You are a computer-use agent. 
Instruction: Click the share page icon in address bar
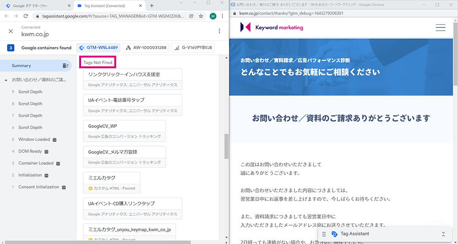pos(191,16)
